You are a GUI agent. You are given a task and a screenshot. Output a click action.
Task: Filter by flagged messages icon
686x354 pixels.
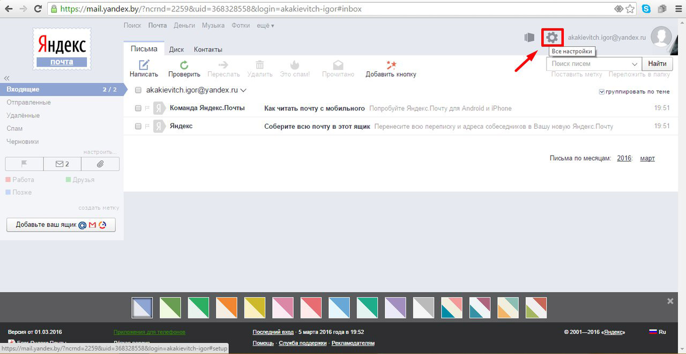24,164
